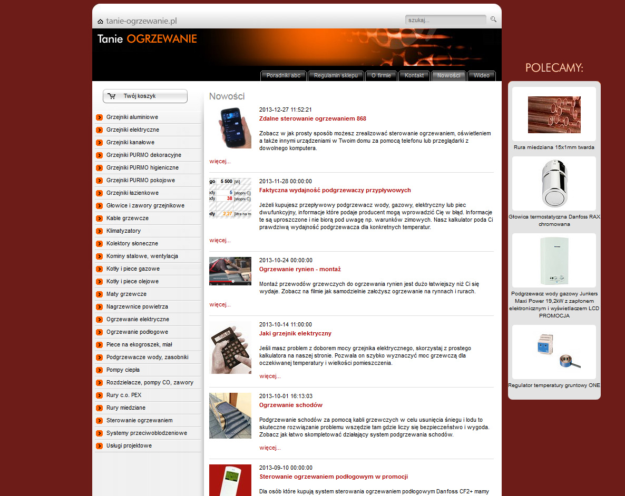Click the shopping cart icon in Twój koszyk
The height and width of the screenshot is (496, 625).
tap(111, 96)
